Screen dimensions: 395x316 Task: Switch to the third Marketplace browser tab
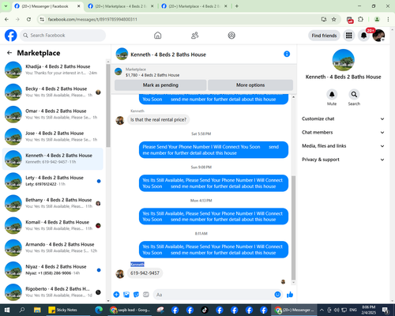tap(194, 6)
